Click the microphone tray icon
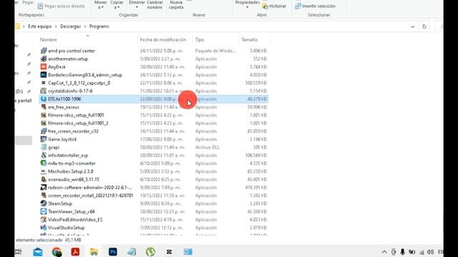Image resolution: width=458 pixels, height=257 pixels. point(402,252)
